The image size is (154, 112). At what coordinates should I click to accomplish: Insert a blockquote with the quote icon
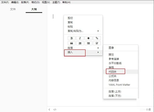click(72, 43)
